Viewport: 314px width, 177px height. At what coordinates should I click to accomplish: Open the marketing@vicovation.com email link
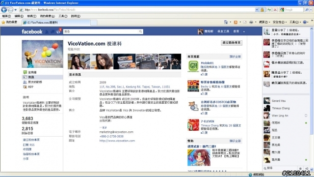pyautogui.click(x=116, y=132)
